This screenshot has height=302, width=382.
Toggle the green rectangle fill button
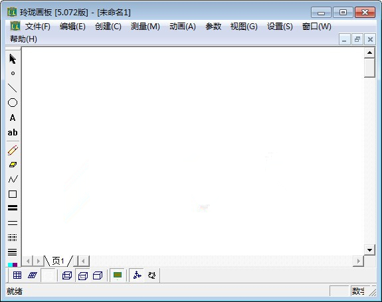pos(118,275)
